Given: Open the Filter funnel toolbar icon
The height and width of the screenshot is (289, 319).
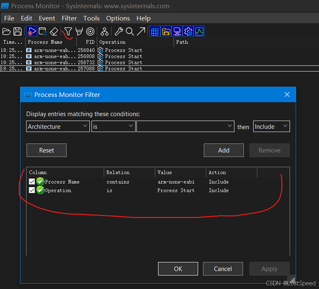Looking at the screenshot, I should 68,31.
